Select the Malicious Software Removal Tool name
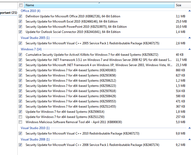Image resolution: width=191 pixels, height=155 pixels. (x=74, y=122)
